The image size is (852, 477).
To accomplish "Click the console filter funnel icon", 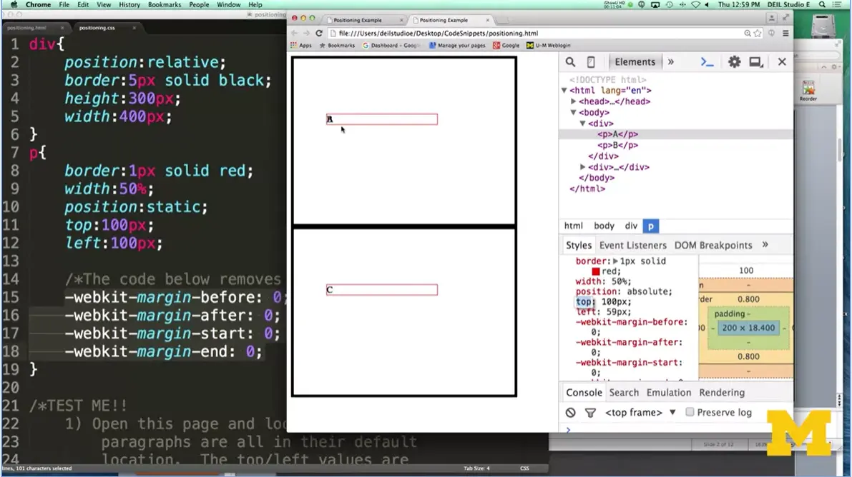I will coord(590,413).
